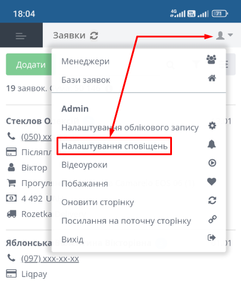The image size is (241, 283).
Task: Select Налаштування сповіщень item
Action: (x=114, y=146)
